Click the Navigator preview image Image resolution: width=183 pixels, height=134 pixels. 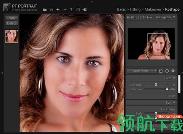coord(151,44)
